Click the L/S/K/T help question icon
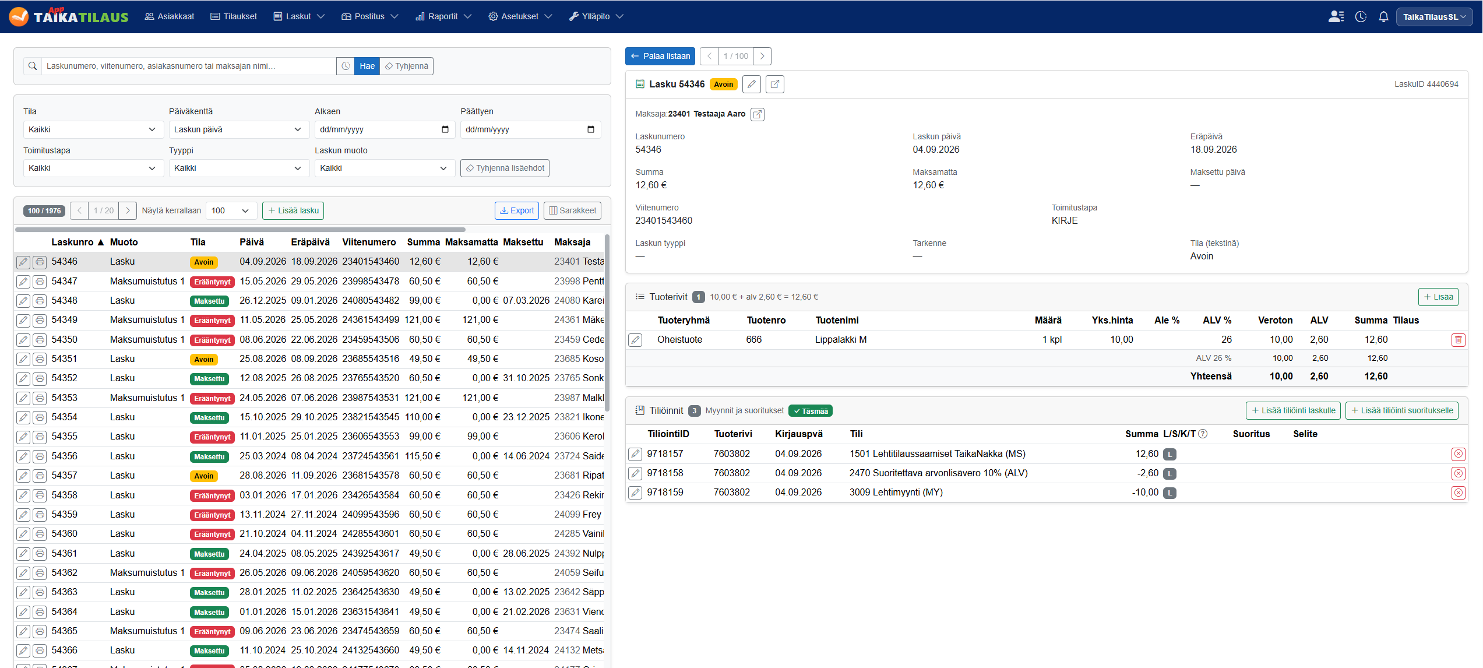1483x668 pixels. pos(1203,434)
